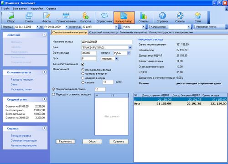Open the месяцев term unit dropdown
228x164 pixels.
pyautogui.click(x=117, y=59)
